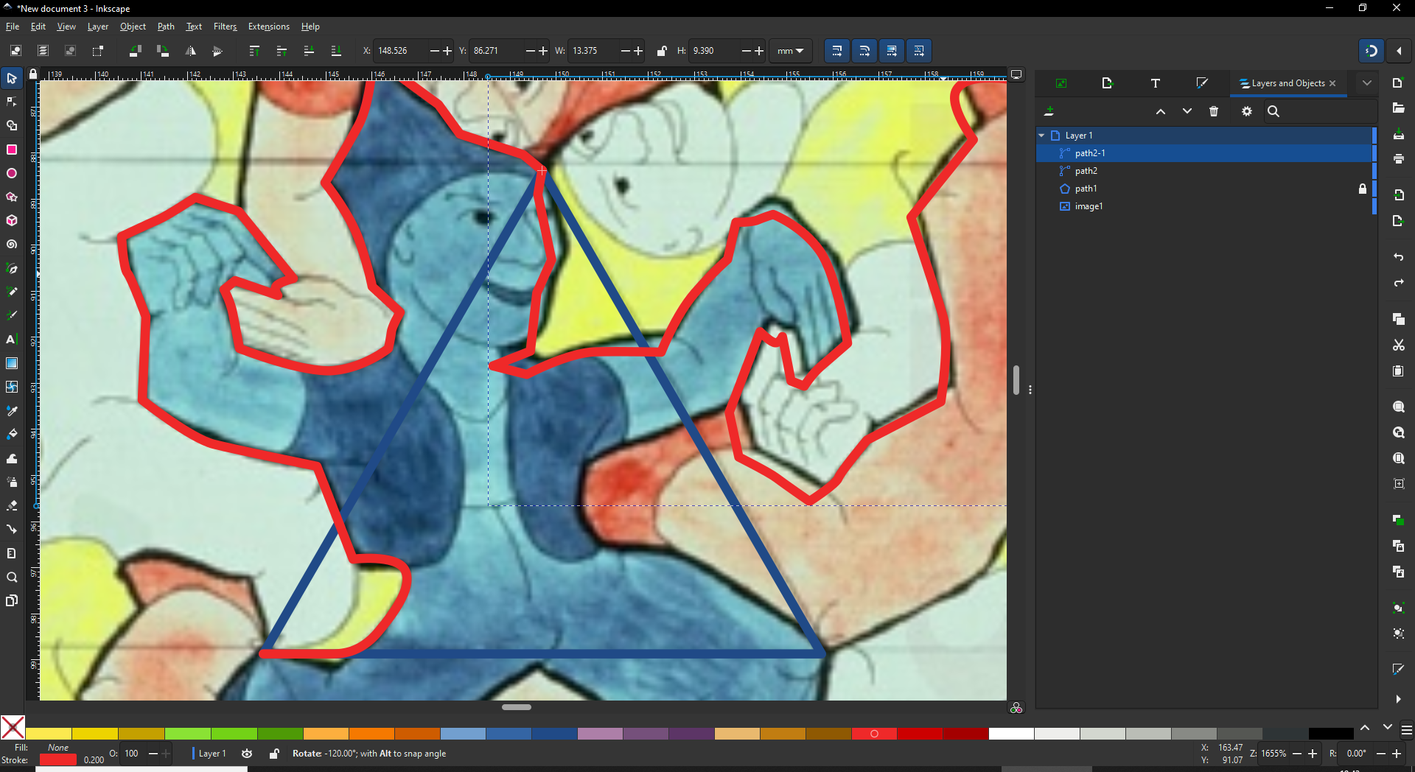Viewport: 1415px width, 772px height.
Task: Click the no-paint X swatch
Action: pos(13,728)
